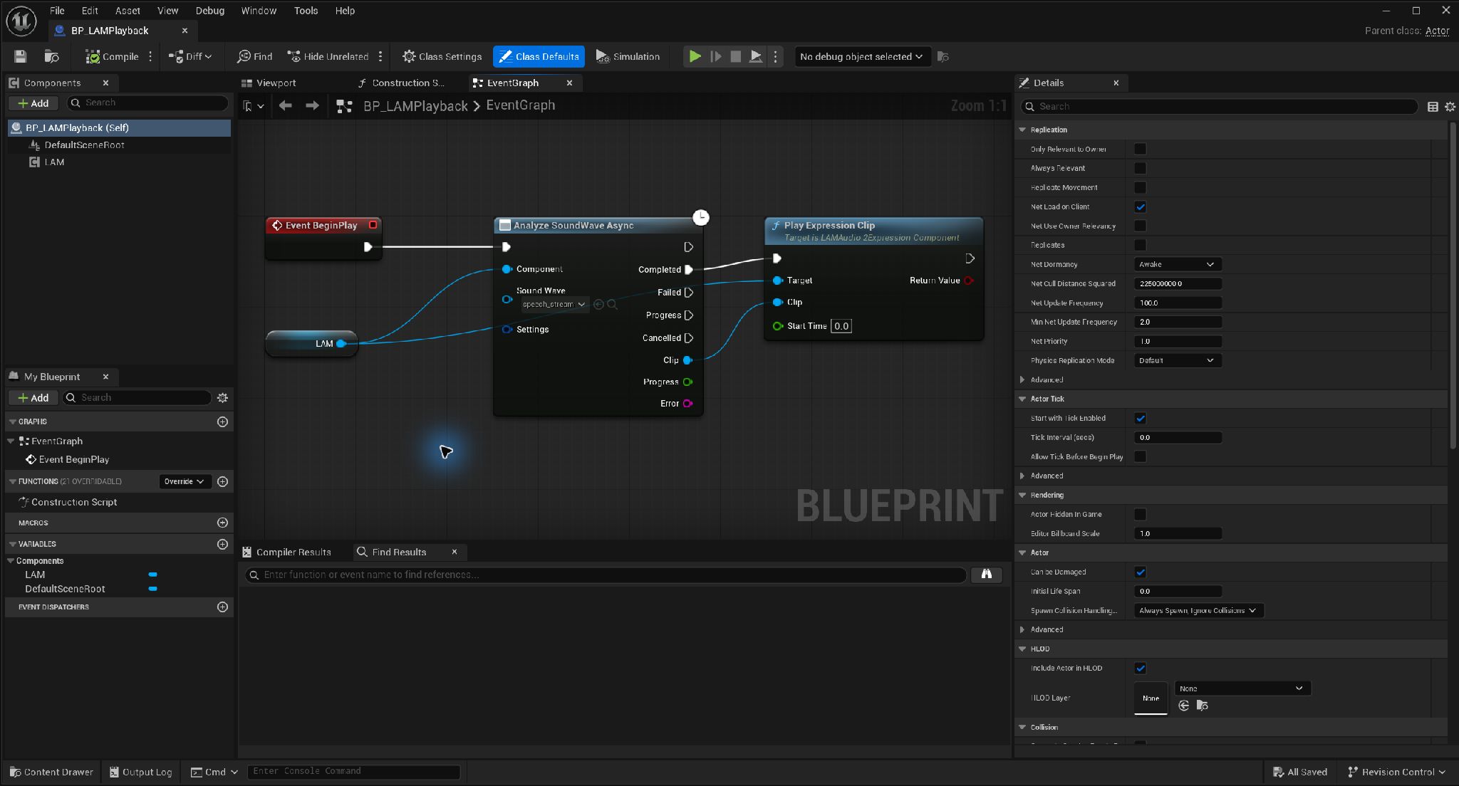Viewport: 1459px width, 786px height.
Task: Add a new event dispatcher with the plus icon
Action: click(222, 607)
